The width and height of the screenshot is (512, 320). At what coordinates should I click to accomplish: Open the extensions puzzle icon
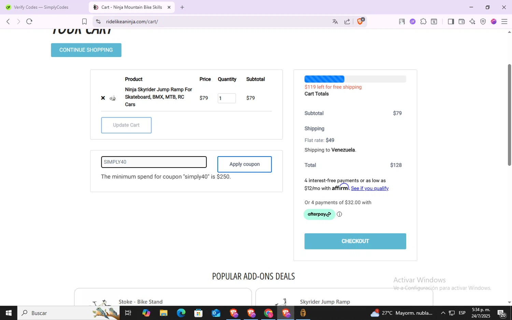tap(423, 21)
